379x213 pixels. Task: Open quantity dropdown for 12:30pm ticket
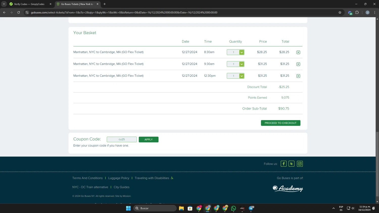click(x=235, y=76)
